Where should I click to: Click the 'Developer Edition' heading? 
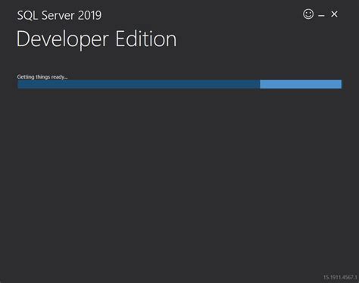click(96, 39)
